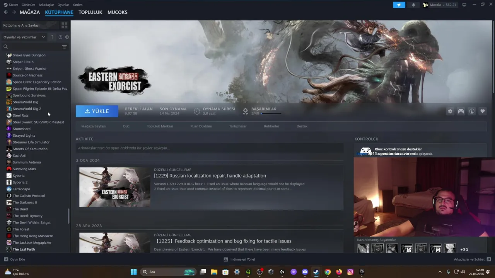
Task: Open Tartışmalar link
Action: point(237,126)
